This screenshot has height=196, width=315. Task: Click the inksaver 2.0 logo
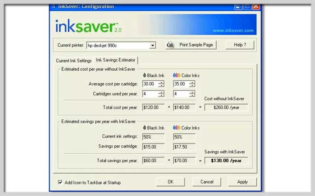click(x=88, y=26)
